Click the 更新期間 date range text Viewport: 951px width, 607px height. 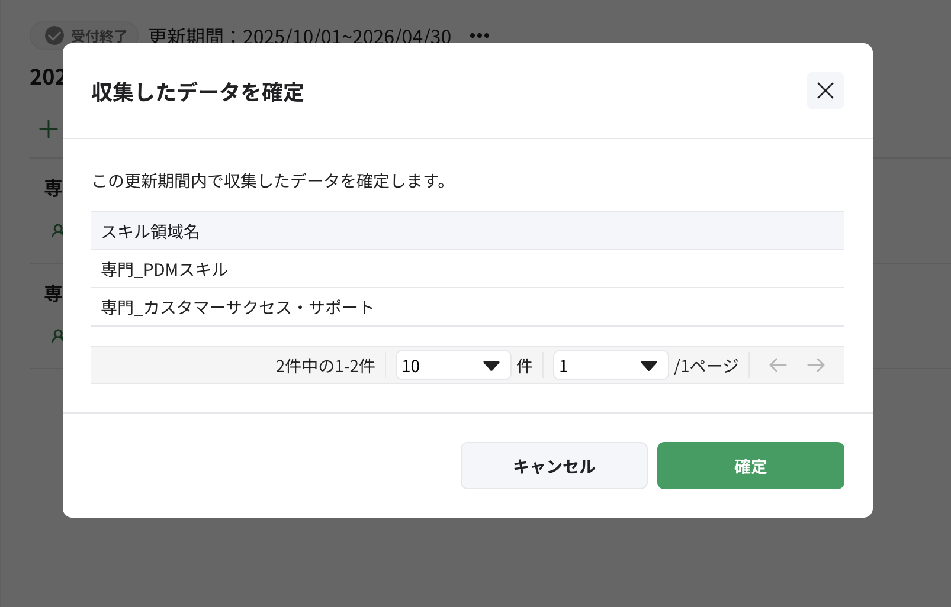click(x=300, y=36)
